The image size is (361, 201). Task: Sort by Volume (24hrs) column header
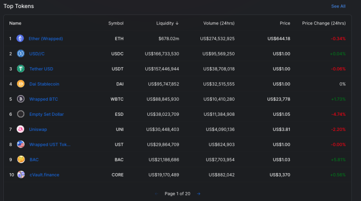point(218,23)
